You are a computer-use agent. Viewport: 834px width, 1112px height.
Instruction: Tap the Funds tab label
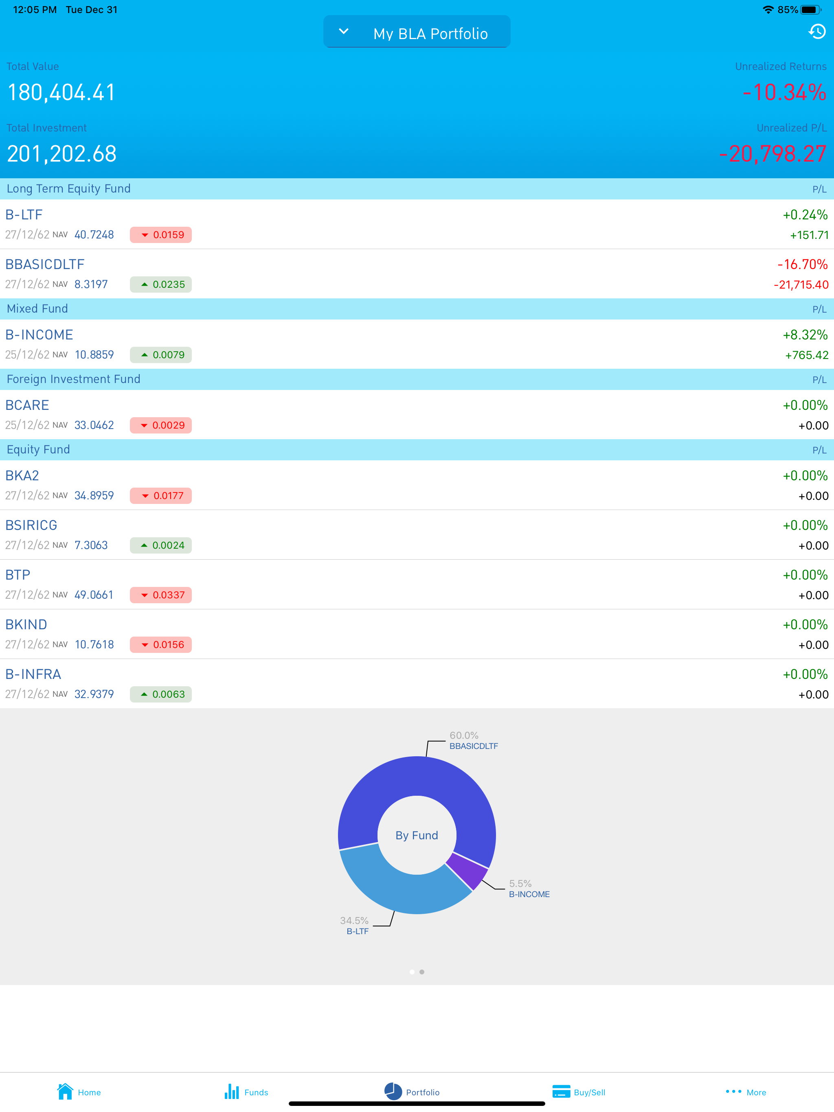tap(256, 1092)
